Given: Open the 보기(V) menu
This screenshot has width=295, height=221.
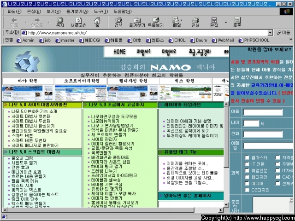Looking at the screenshot, I should [x=53, y=12].
